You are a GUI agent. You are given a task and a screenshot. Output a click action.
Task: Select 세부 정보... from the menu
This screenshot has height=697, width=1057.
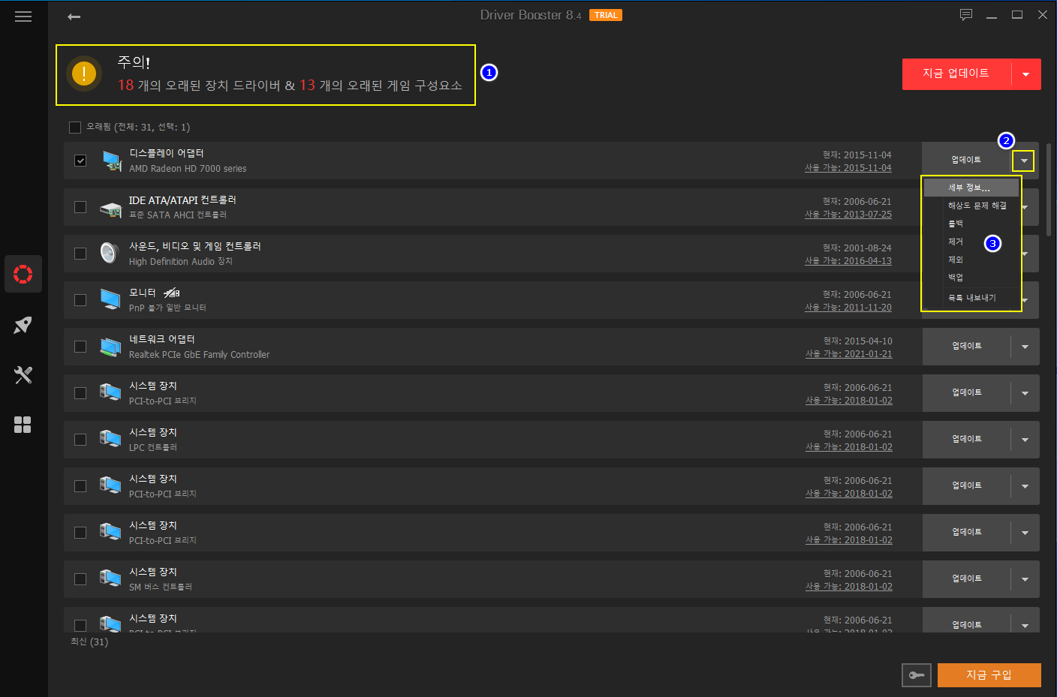[971, 188]
